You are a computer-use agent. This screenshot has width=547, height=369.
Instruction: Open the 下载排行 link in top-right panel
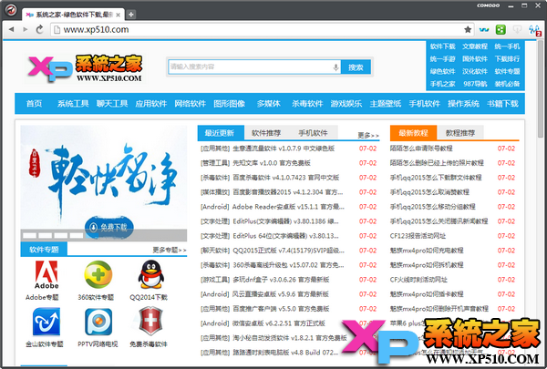click(x=507, y=59)
